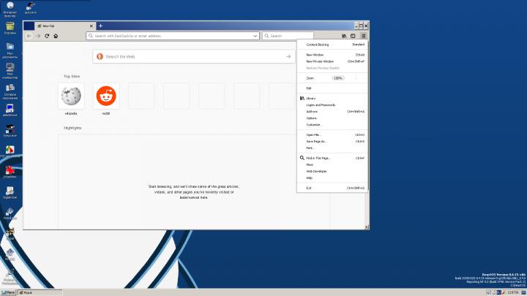Open Logins and Passwords entry
The image size is (527, 296).
pyautogui.click(x=321, y=105)
